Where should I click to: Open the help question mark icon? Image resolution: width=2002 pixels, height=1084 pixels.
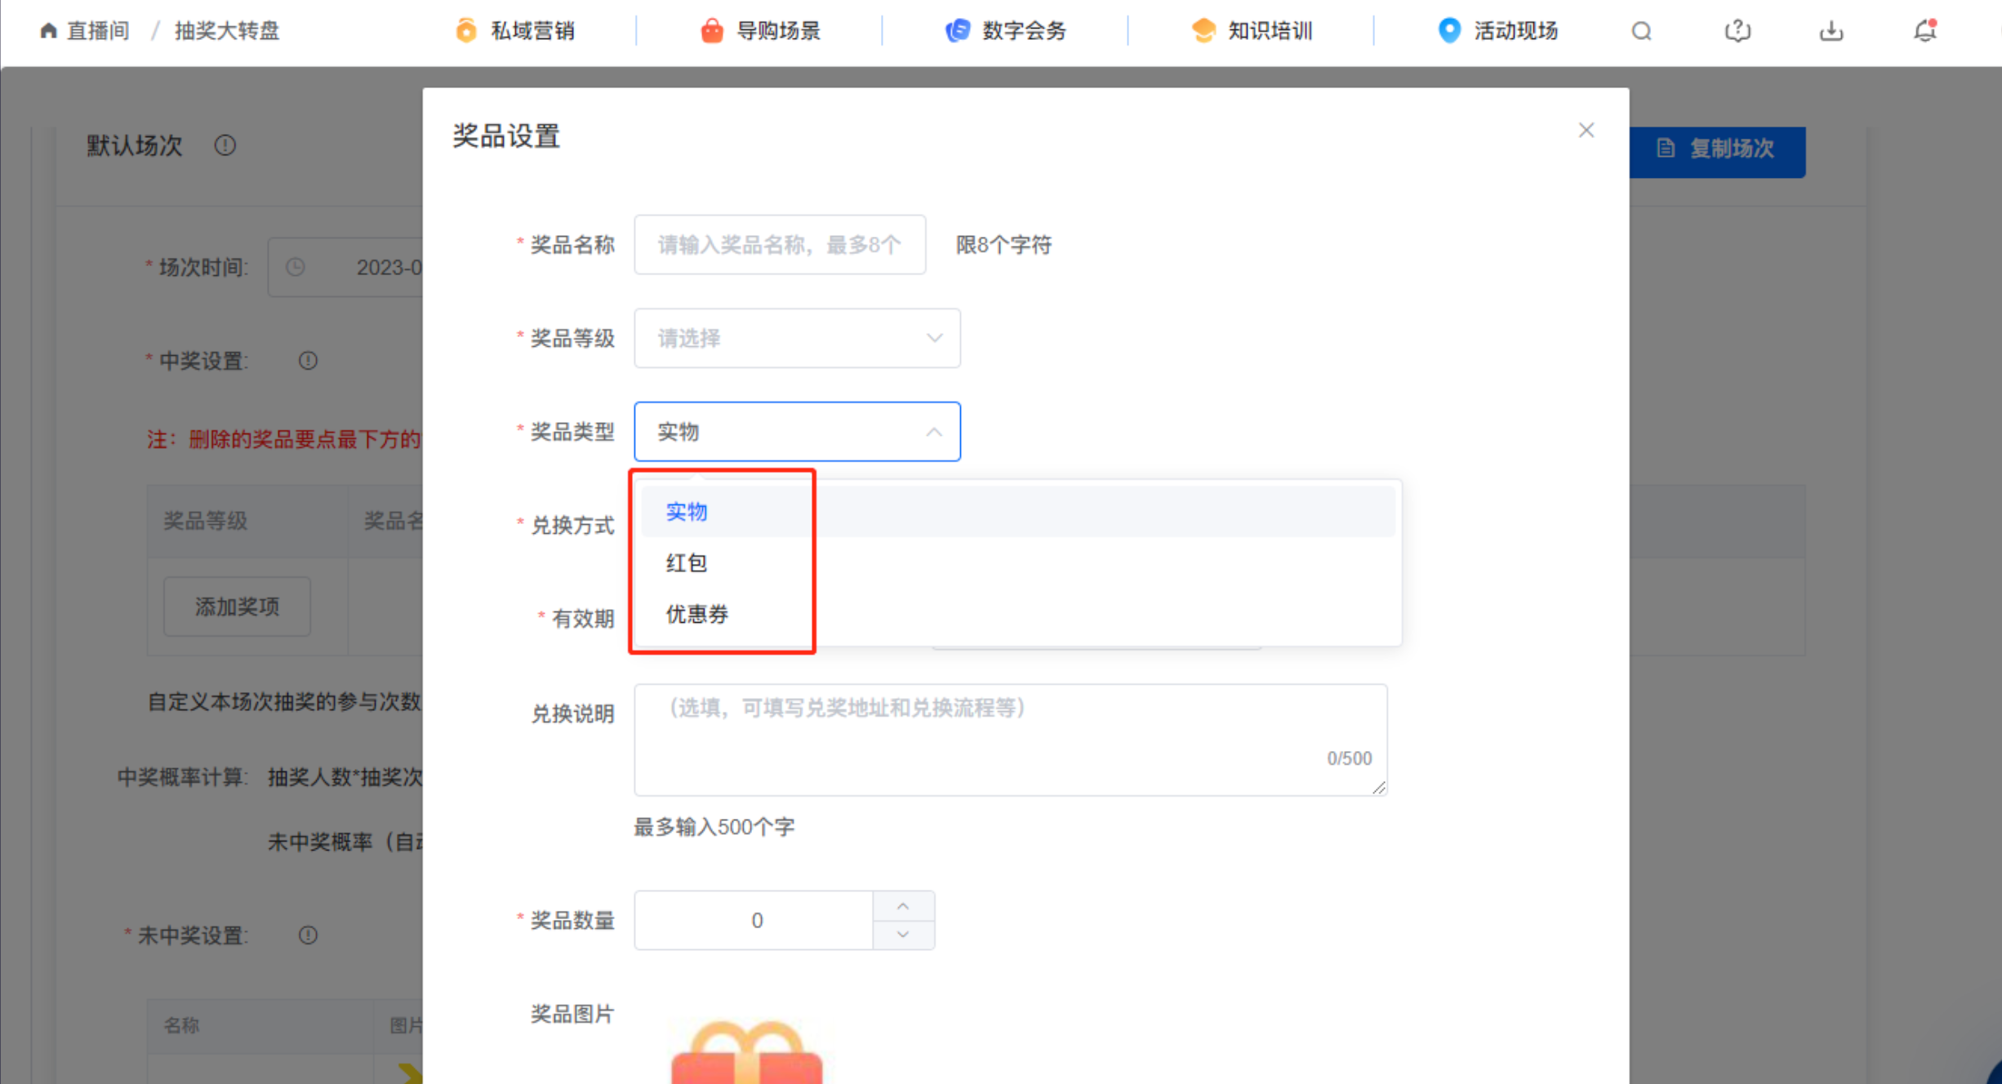1737,31
